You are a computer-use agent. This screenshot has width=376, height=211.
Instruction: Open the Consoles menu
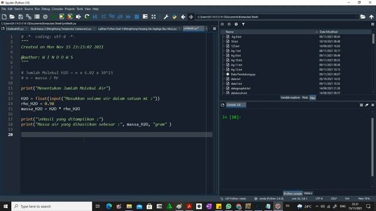pyautogui.click(x=58, y=9)
